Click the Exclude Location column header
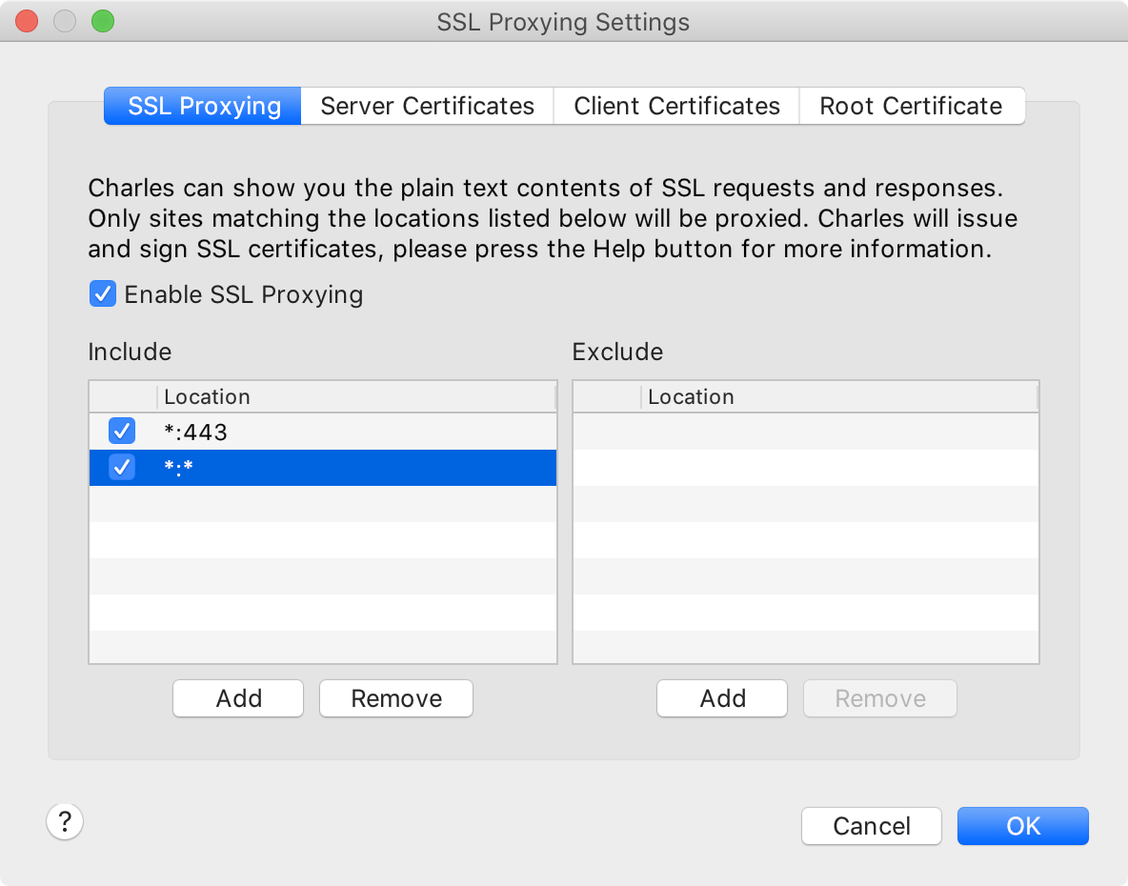Image resolution: width=1128 pixels, height=886 pixels. pyautogui.click(x=838, y=397)
